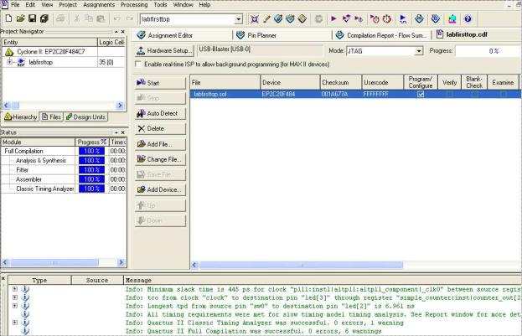Open the Tools menu
The height and width of the screenshot is (336, 522).
(x=160, y=5)
